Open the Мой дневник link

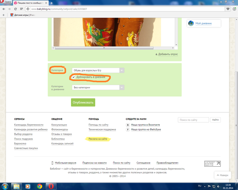[x=204, y=23]
